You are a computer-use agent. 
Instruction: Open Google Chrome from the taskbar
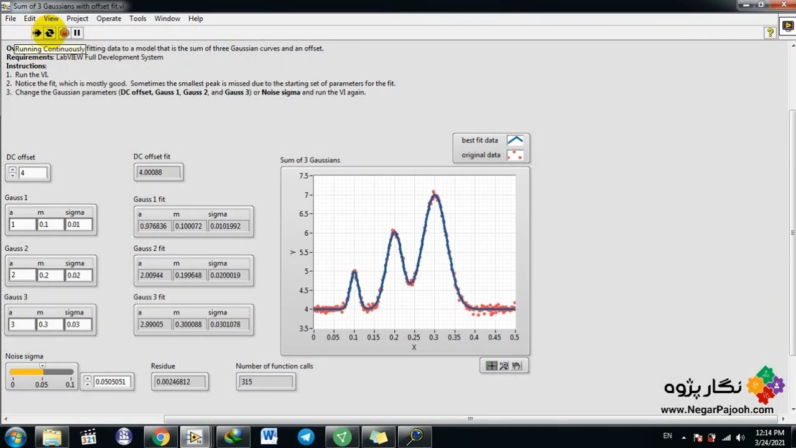click(x=160, y=437)
